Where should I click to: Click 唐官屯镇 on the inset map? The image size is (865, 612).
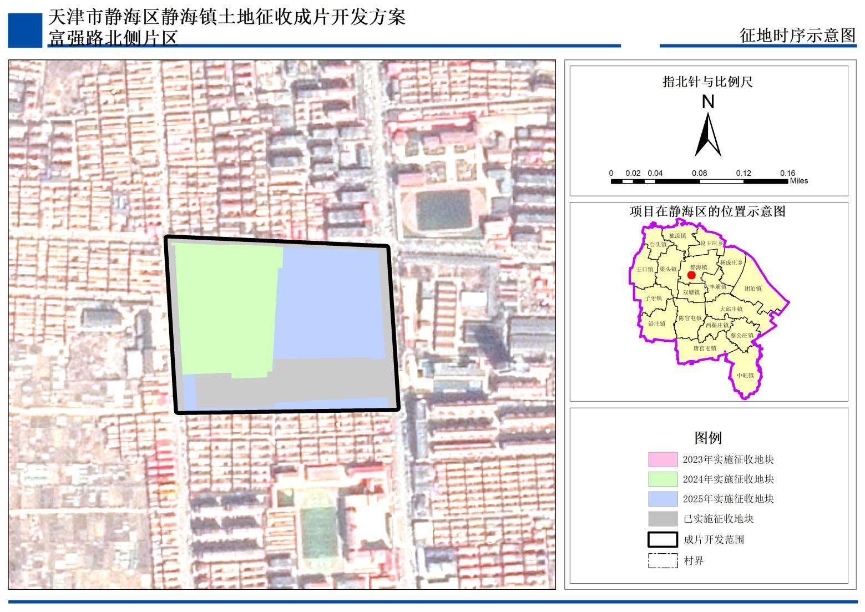coord(704,348)
